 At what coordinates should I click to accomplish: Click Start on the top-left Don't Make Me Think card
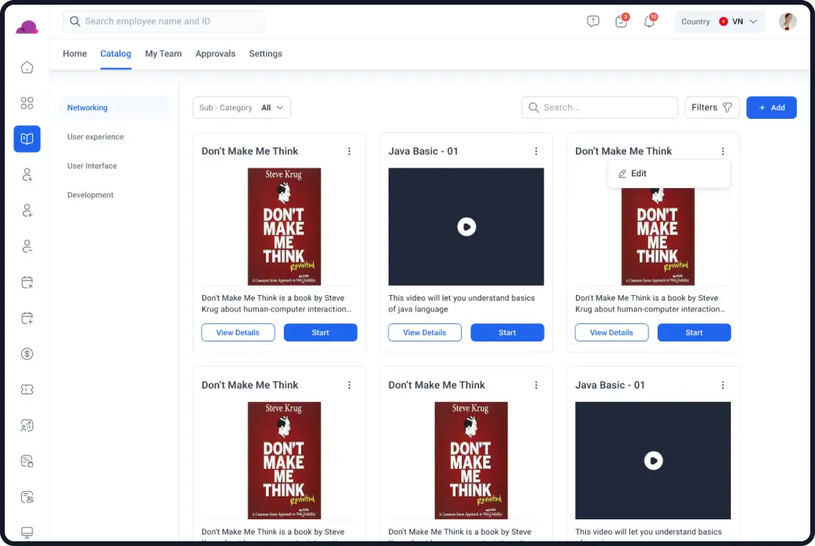tap(320, 333)
